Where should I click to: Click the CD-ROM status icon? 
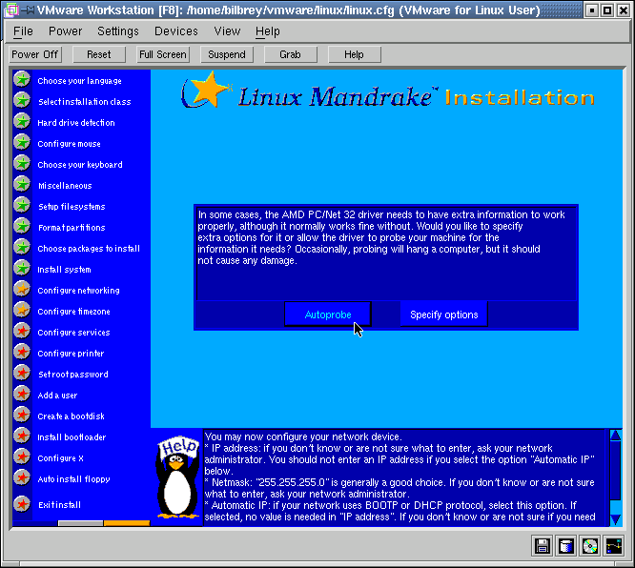click(x=590, y=546)
